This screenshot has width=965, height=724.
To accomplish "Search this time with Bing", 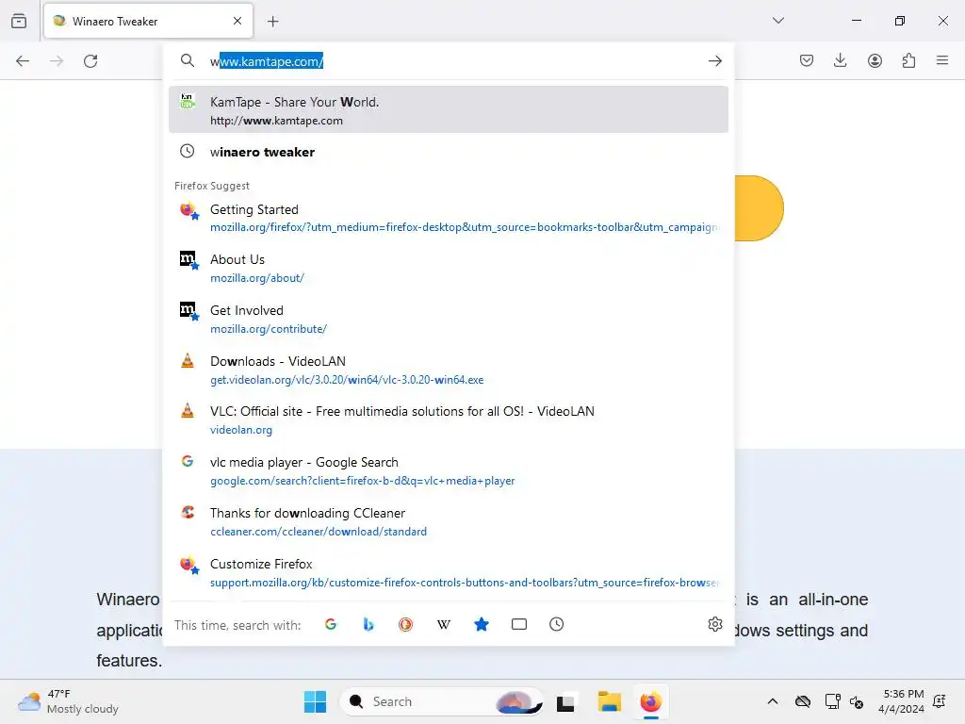I will (x=368, y=624).
